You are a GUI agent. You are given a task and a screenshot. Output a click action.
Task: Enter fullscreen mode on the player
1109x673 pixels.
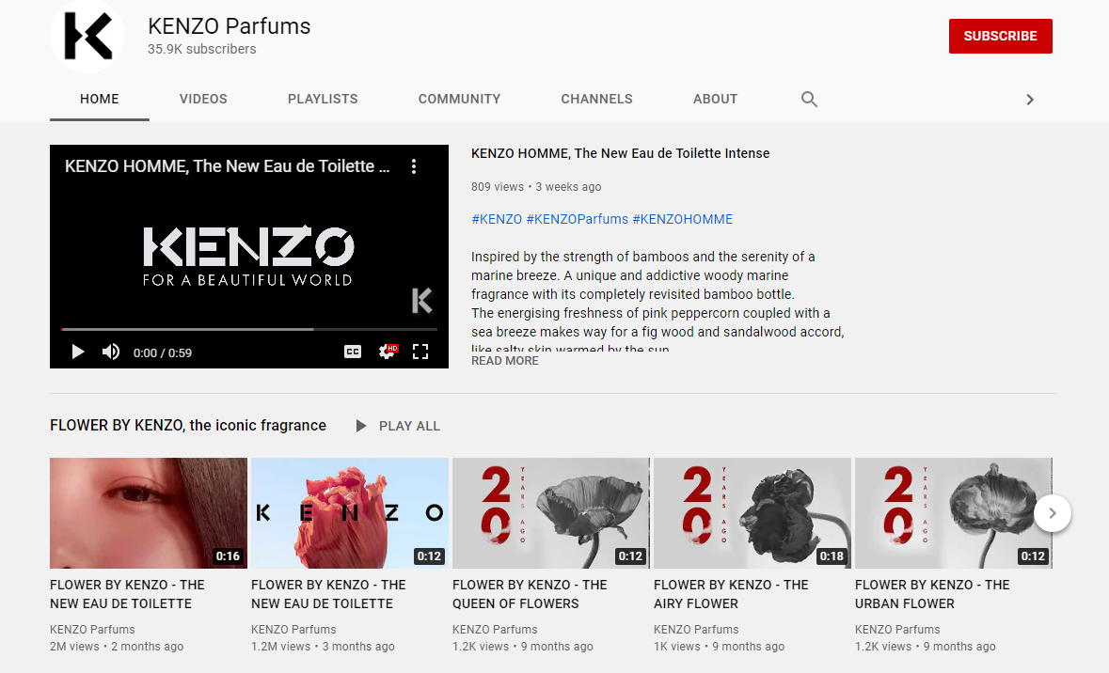pos(420,351)
